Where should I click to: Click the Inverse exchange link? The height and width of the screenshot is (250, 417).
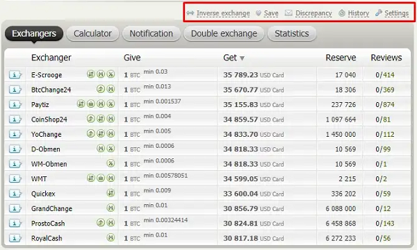[223, 13]
